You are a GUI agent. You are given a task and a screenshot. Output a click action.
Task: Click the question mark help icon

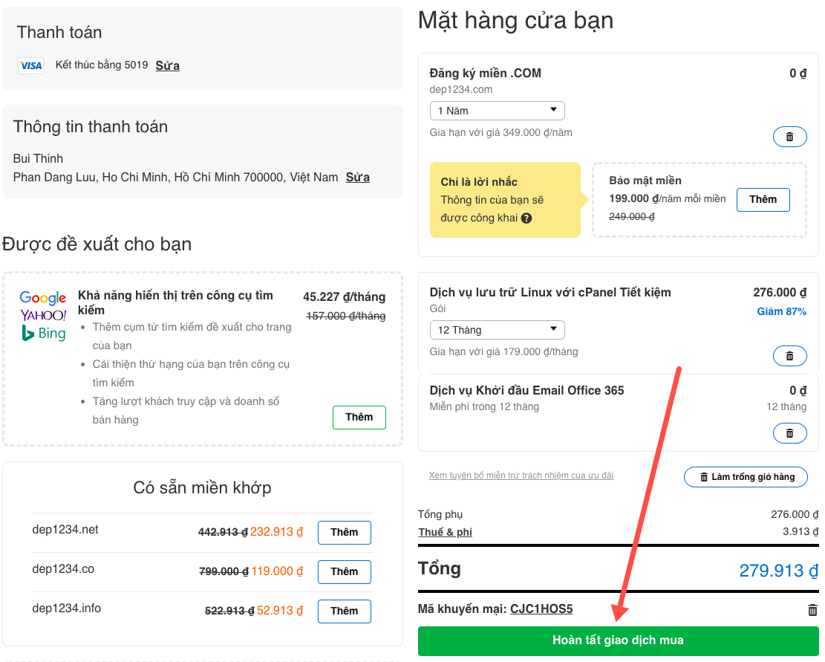pyautogui.click(x=526, y=218)
